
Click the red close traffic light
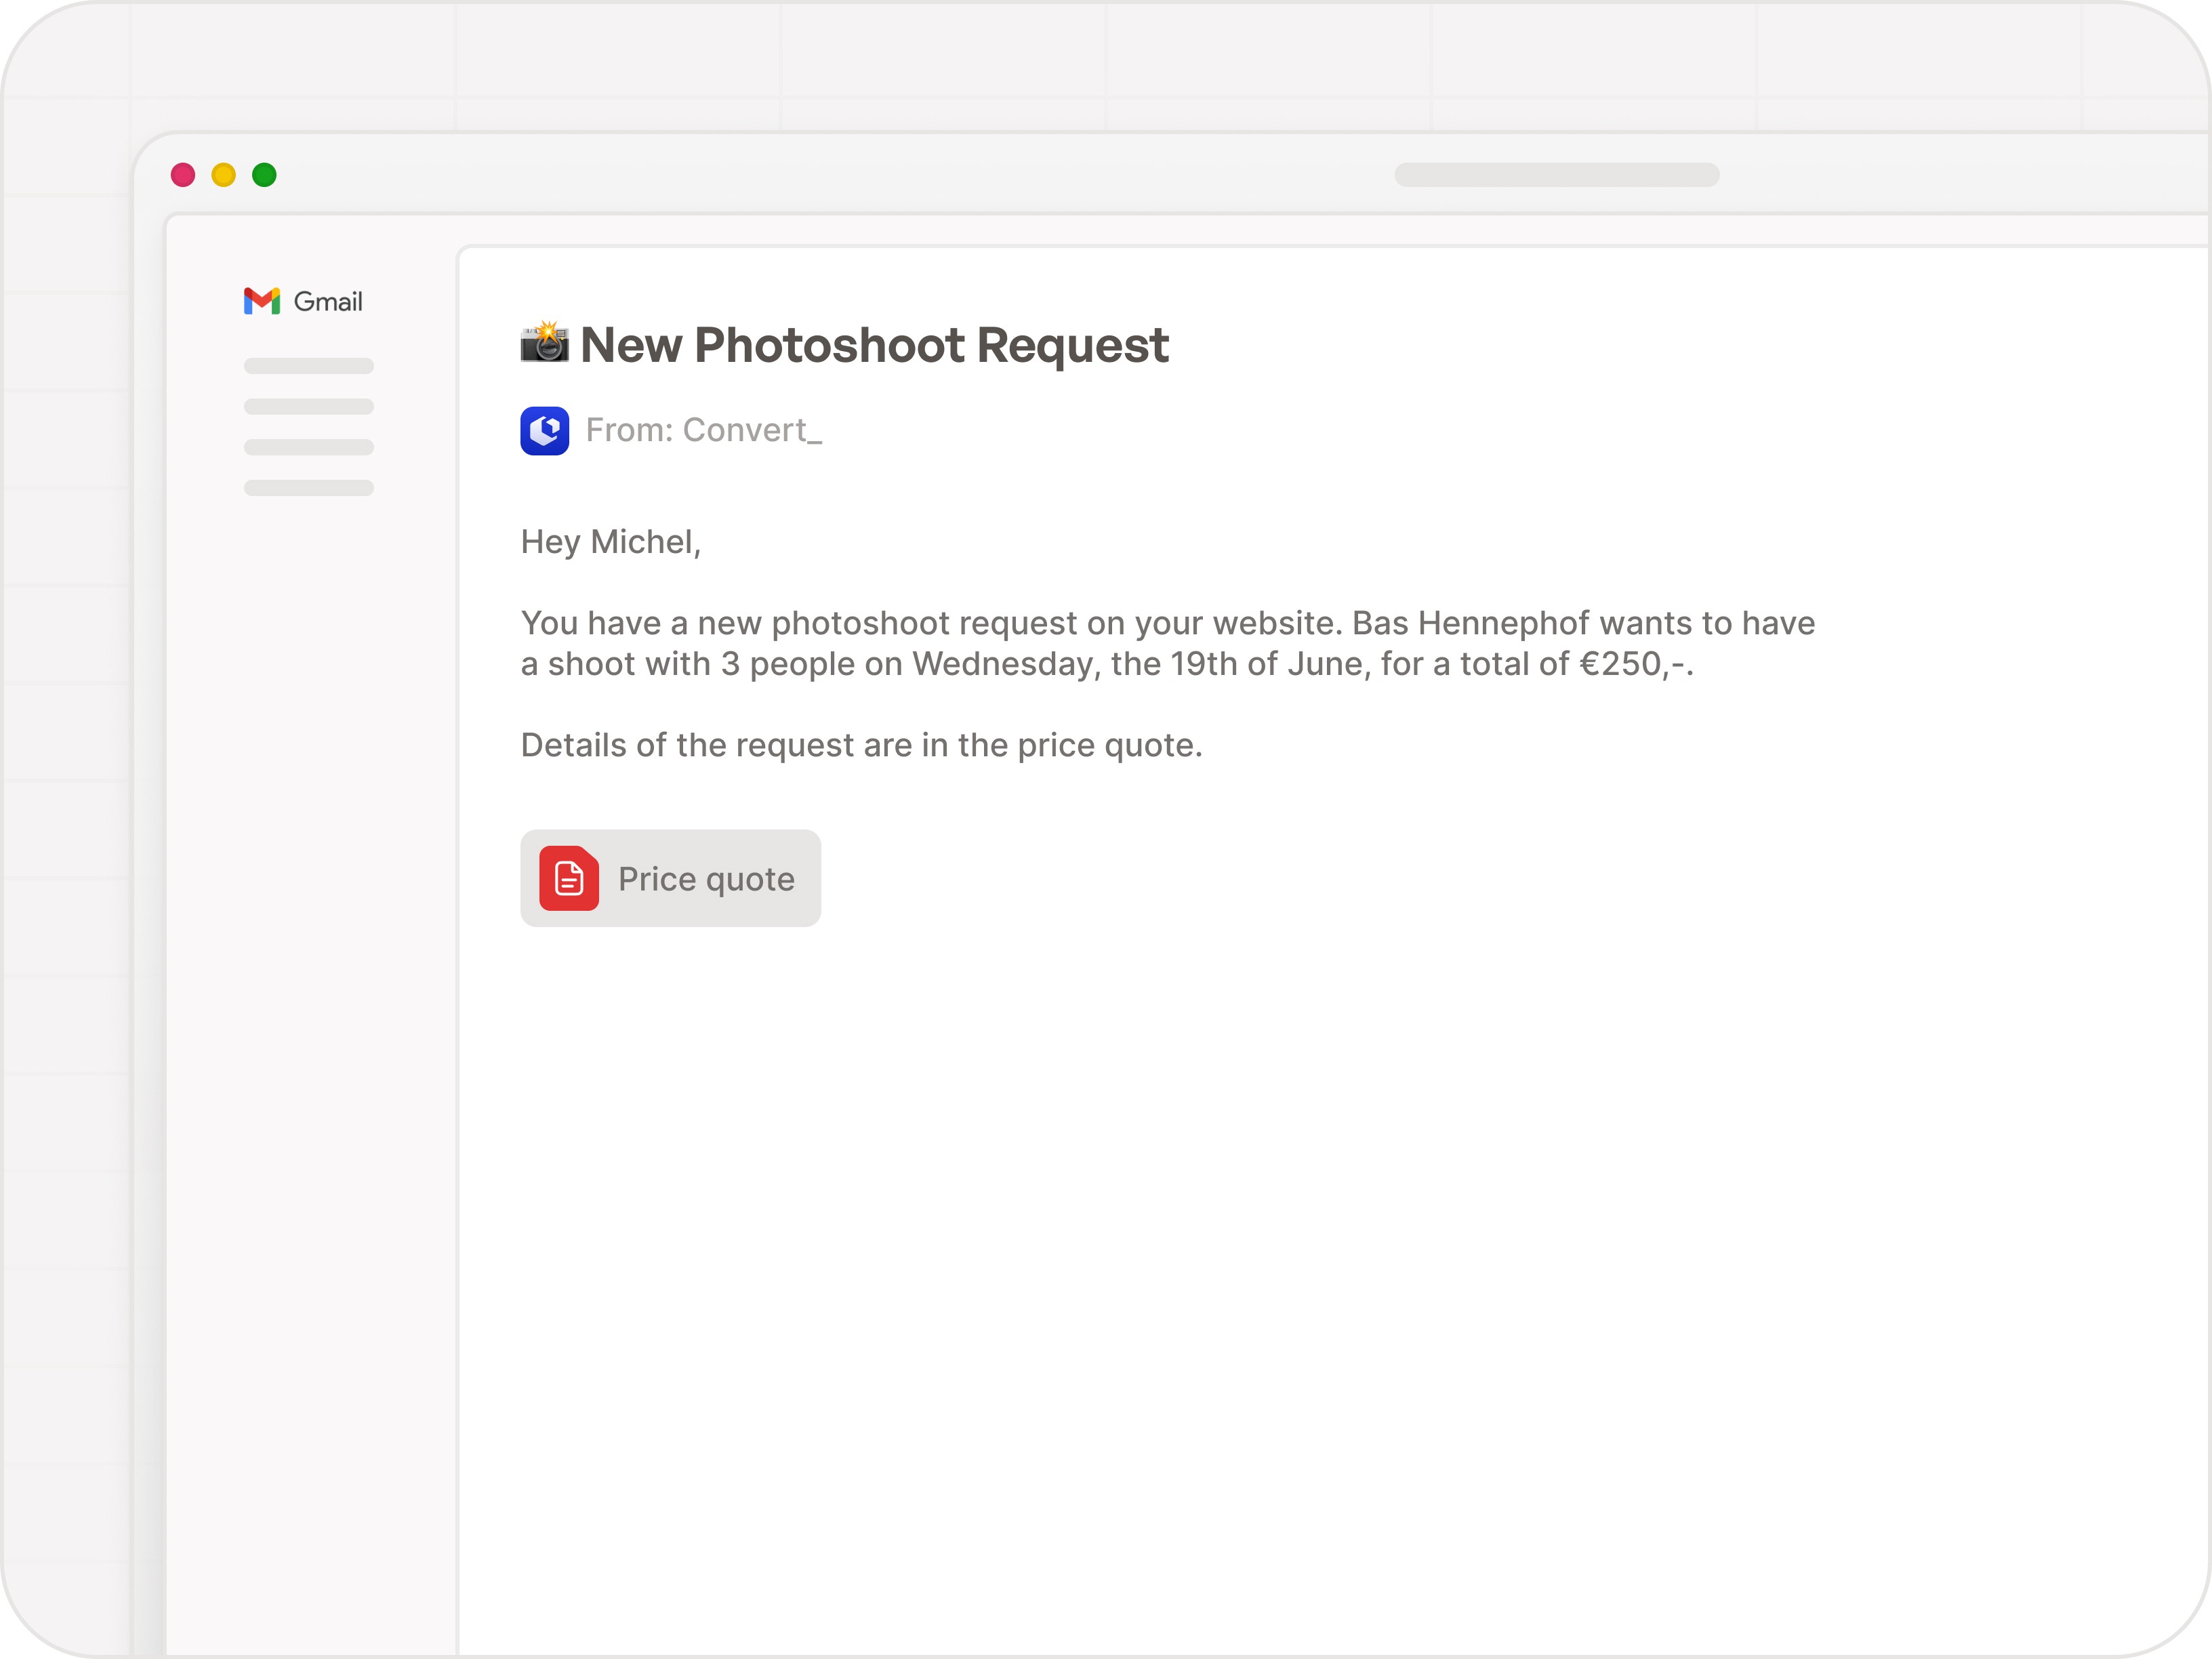pos(182,174)
